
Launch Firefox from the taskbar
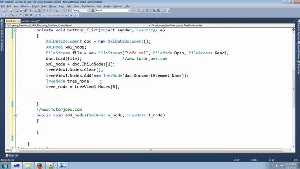(40, 166)
